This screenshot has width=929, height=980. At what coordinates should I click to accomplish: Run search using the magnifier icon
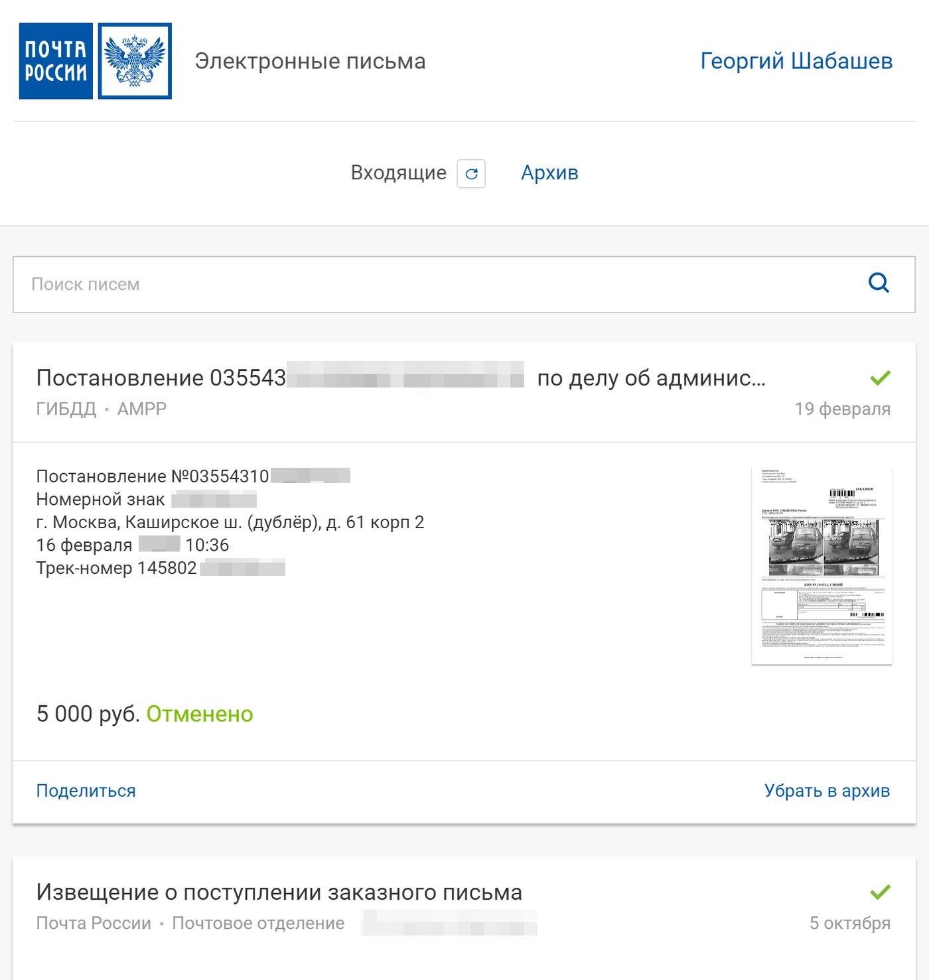click(x=879, y=283)
